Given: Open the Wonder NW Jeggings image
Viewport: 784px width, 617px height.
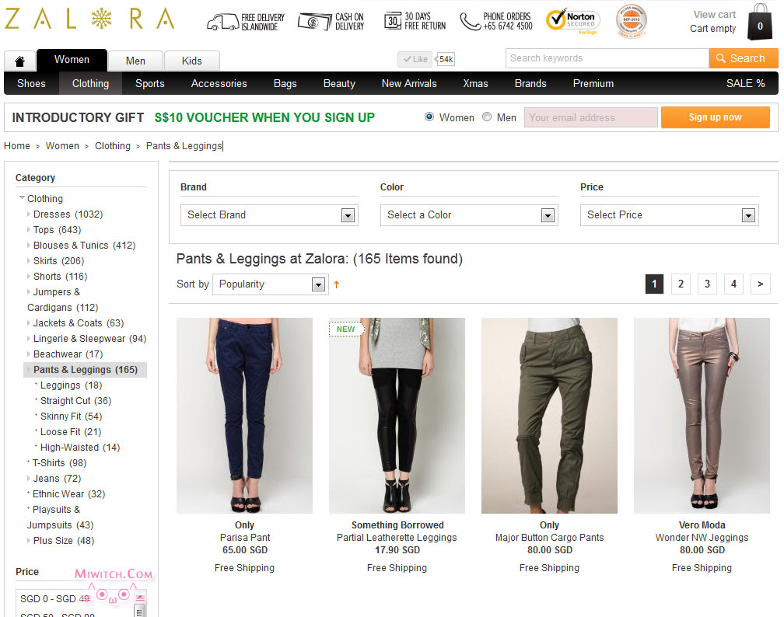Looking at the screenshot, I should click(x=702, y=416).
